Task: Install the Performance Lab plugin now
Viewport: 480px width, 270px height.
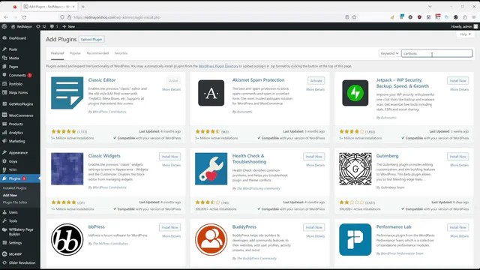Action: (x=457, y=227)
